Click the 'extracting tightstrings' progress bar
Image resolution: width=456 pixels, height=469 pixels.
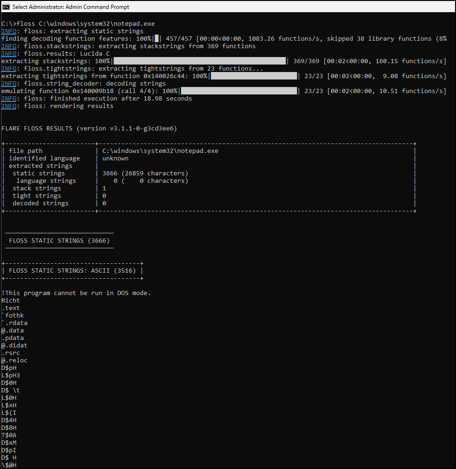click(254, 76)
